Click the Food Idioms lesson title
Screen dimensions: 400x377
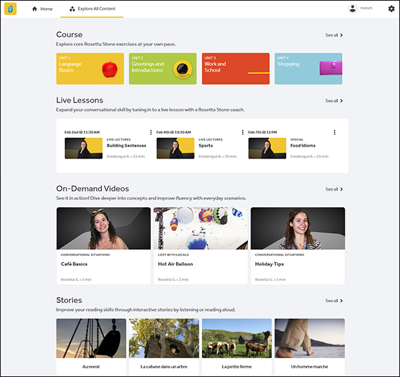[x=303, y=146]
